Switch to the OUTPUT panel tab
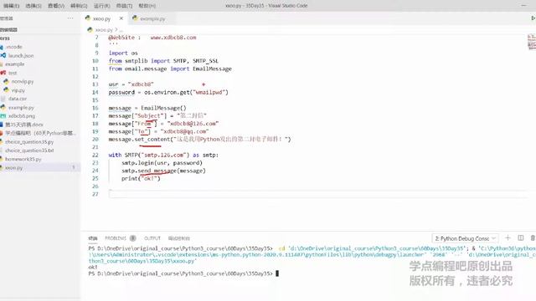The width and height of the screenshot is (536, 301). pos(152,238)
